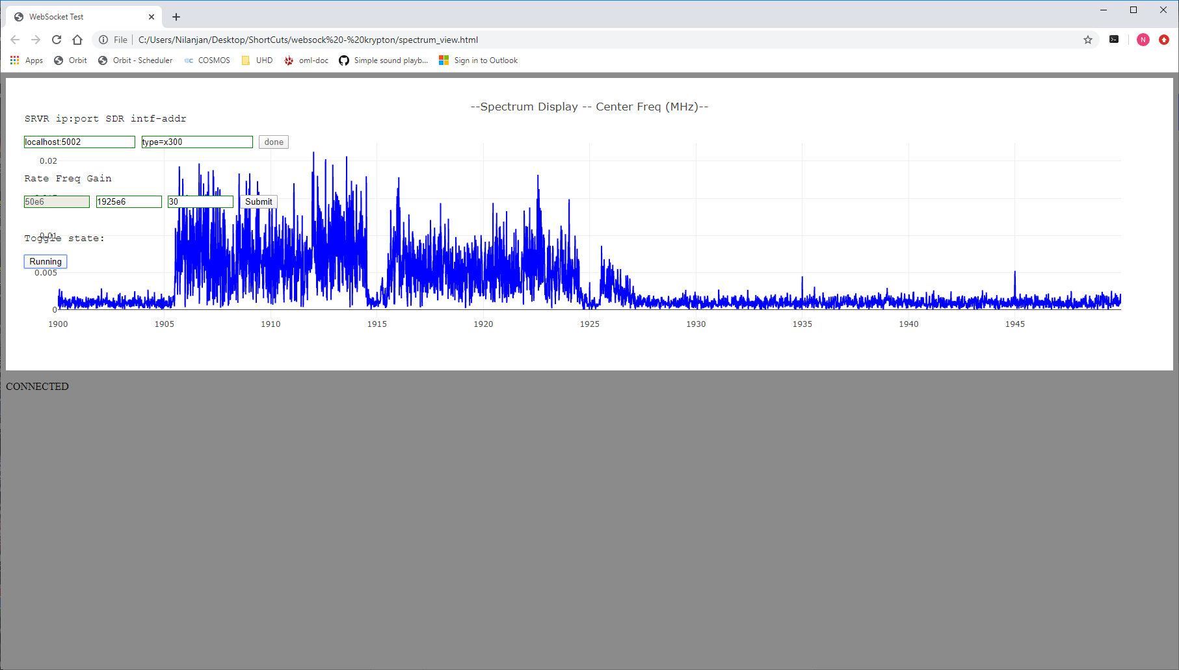Click the file info icon in address bar

tap(103, 40)
